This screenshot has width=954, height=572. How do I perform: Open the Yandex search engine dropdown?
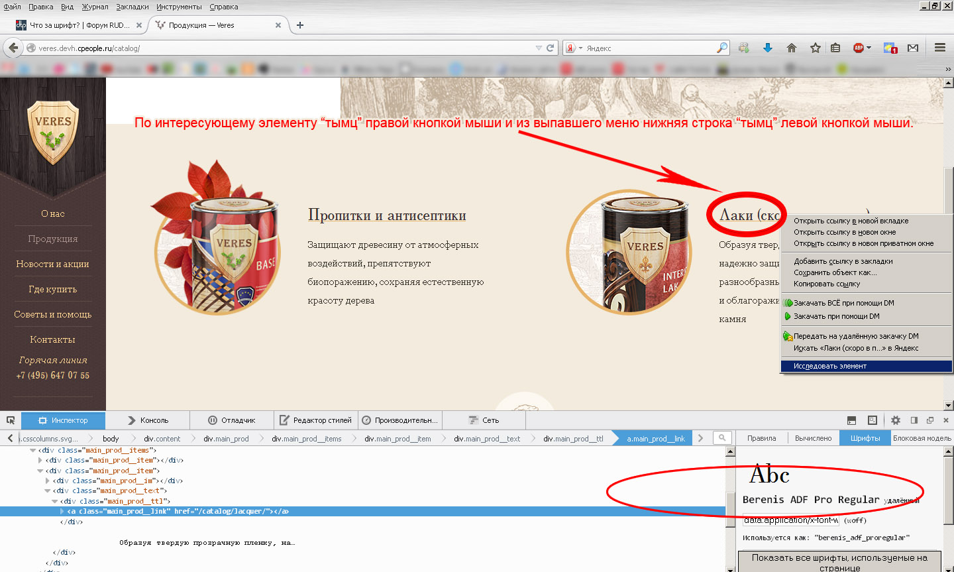coord(581,48)
